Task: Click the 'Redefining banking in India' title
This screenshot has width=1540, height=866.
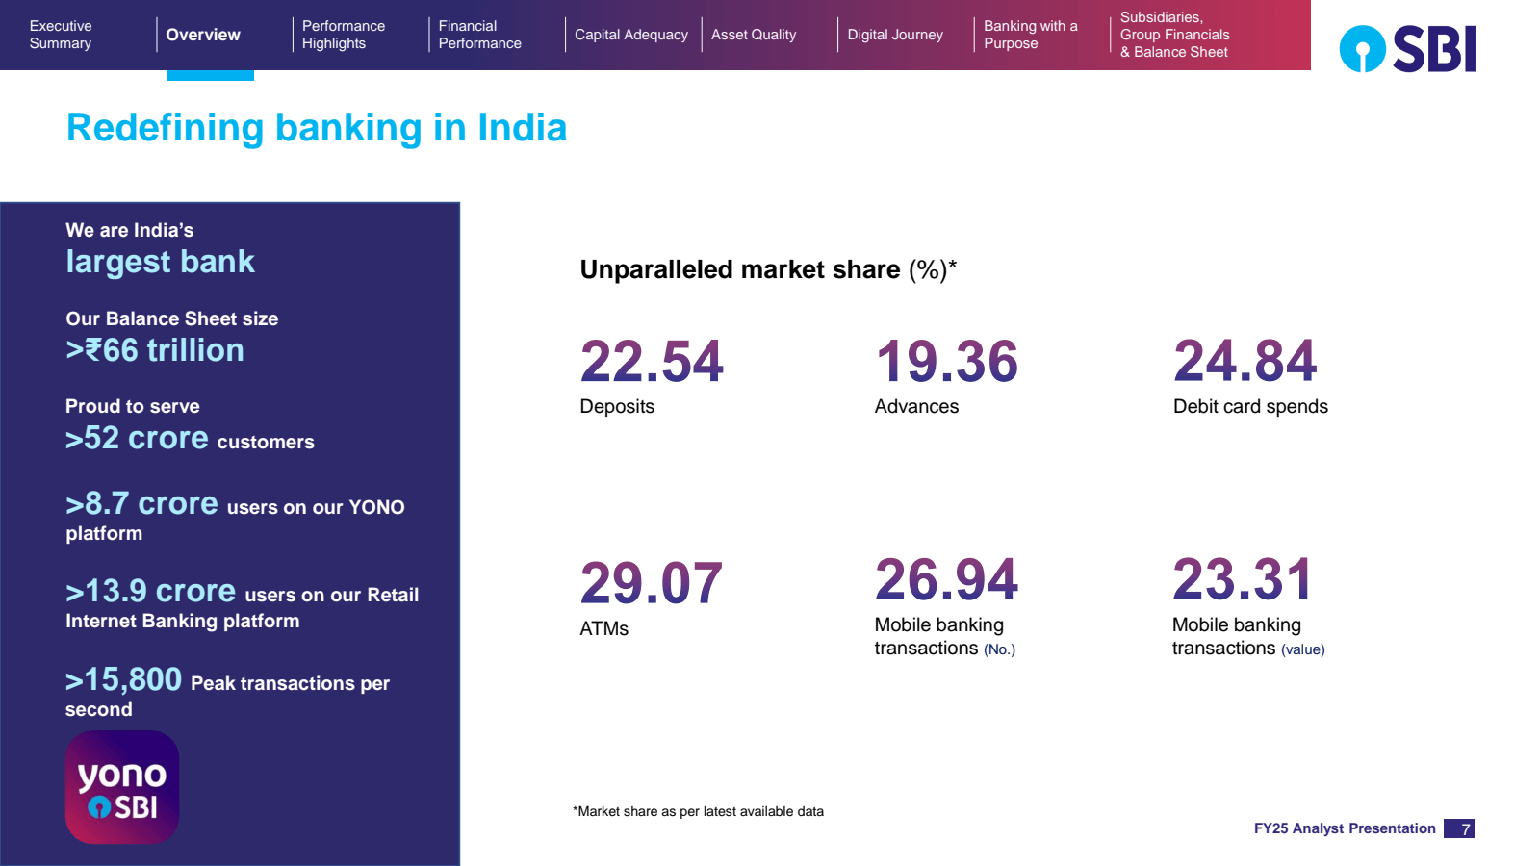Action: pyautogui.click(x=317, y=127)
